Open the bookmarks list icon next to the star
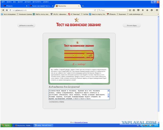Viewport: 163px width, 130px height. [x=134, y=10]
